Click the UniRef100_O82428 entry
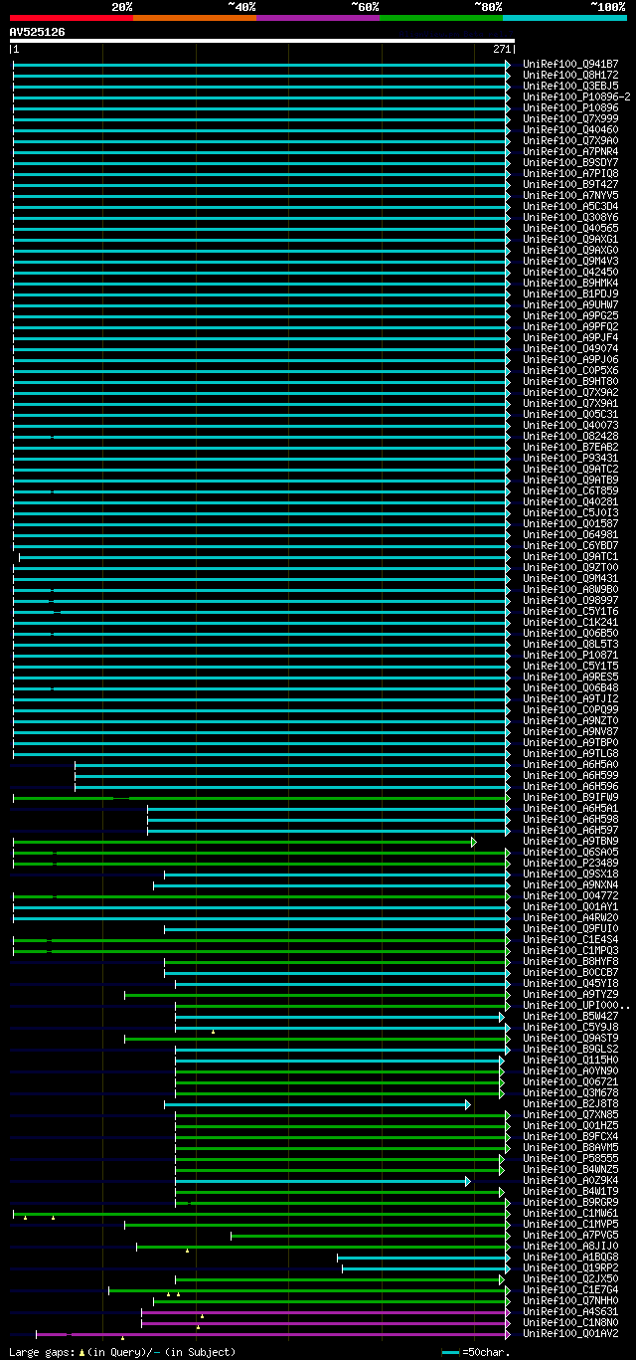The height and width of the screenshot is (1360, 636). click(x=570, y=436)
